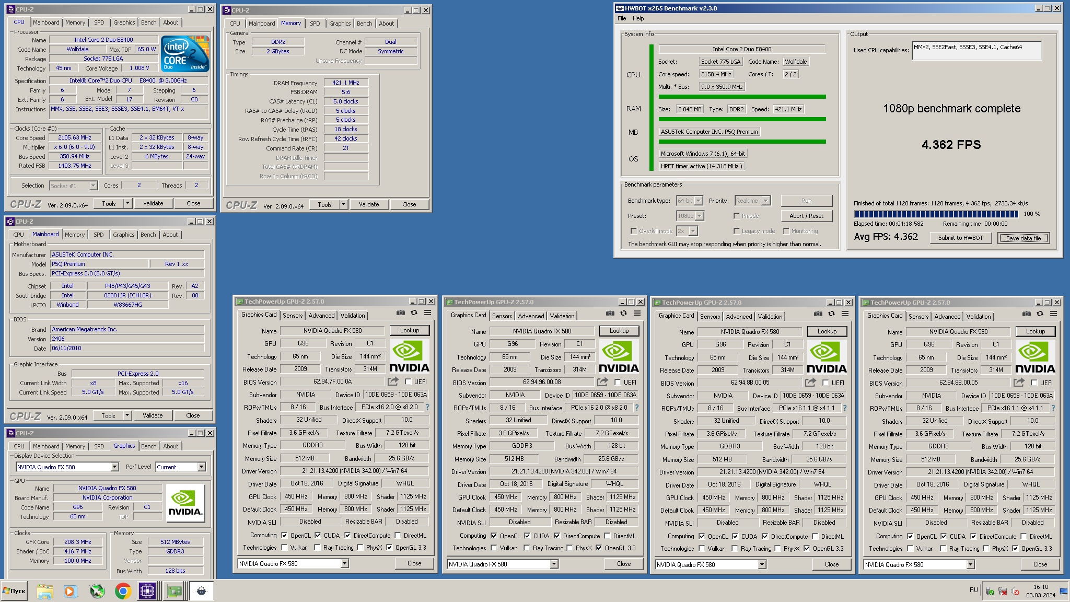This screenshot has height=602, width=1070.
Task: Toggle CUDA checkbox in GPU-Z with BIOS 62.94.96.00.08
Action: tap(527, 536)
